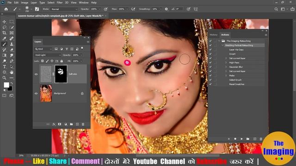Stop playing or recording action
Screen dimensions: 296x166
[229, 139]
